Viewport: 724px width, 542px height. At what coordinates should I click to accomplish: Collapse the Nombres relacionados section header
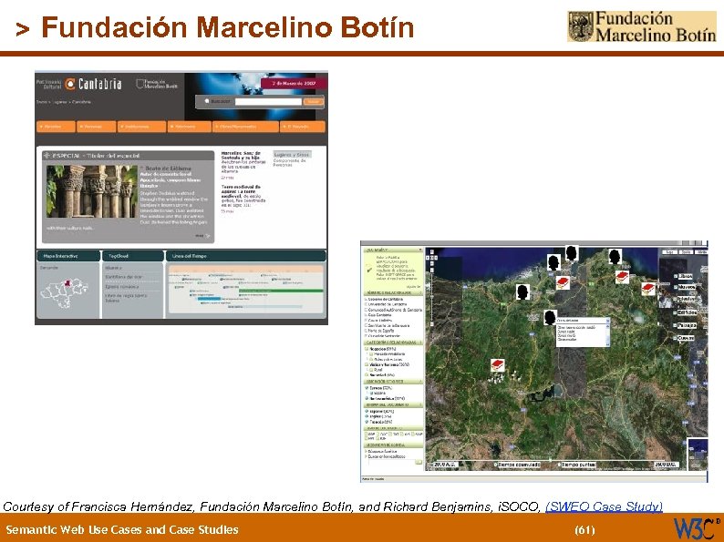pos(393,293)
